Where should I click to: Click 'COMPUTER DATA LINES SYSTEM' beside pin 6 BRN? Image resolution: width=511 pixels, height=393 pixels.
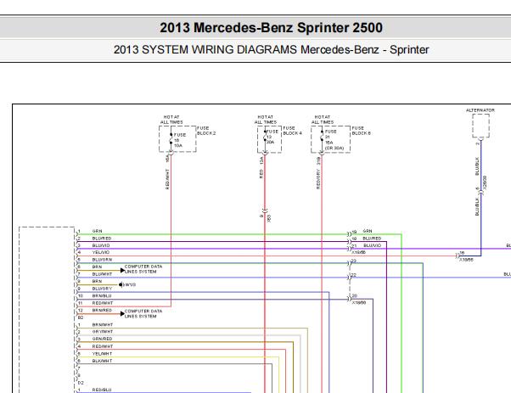tap(143, 269)
